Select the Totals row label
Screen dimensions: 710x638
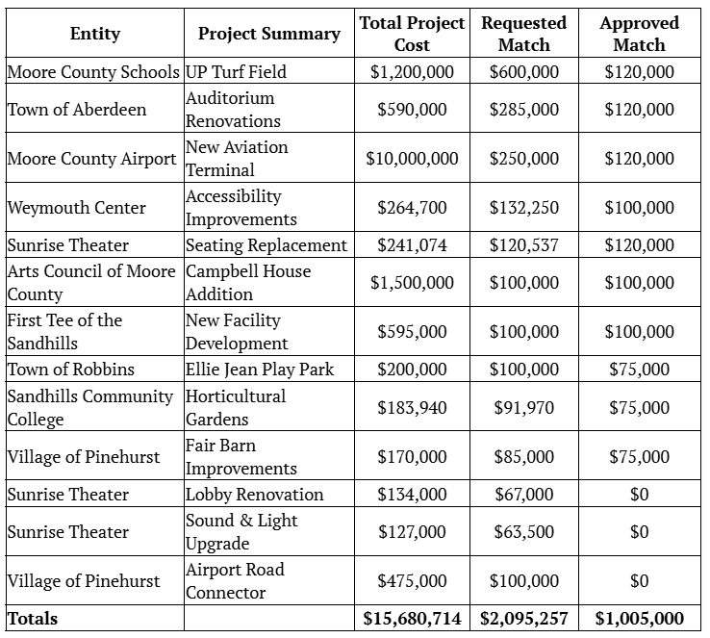click(33, 619)
